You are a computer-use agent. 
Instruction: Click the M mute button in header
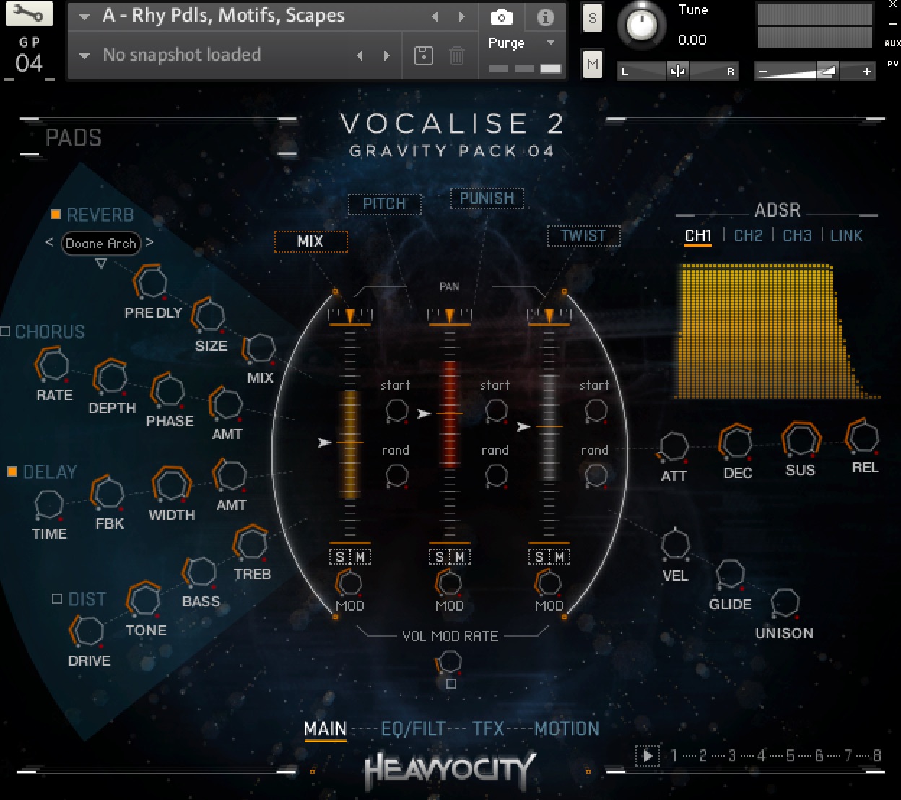coord(593,65)
